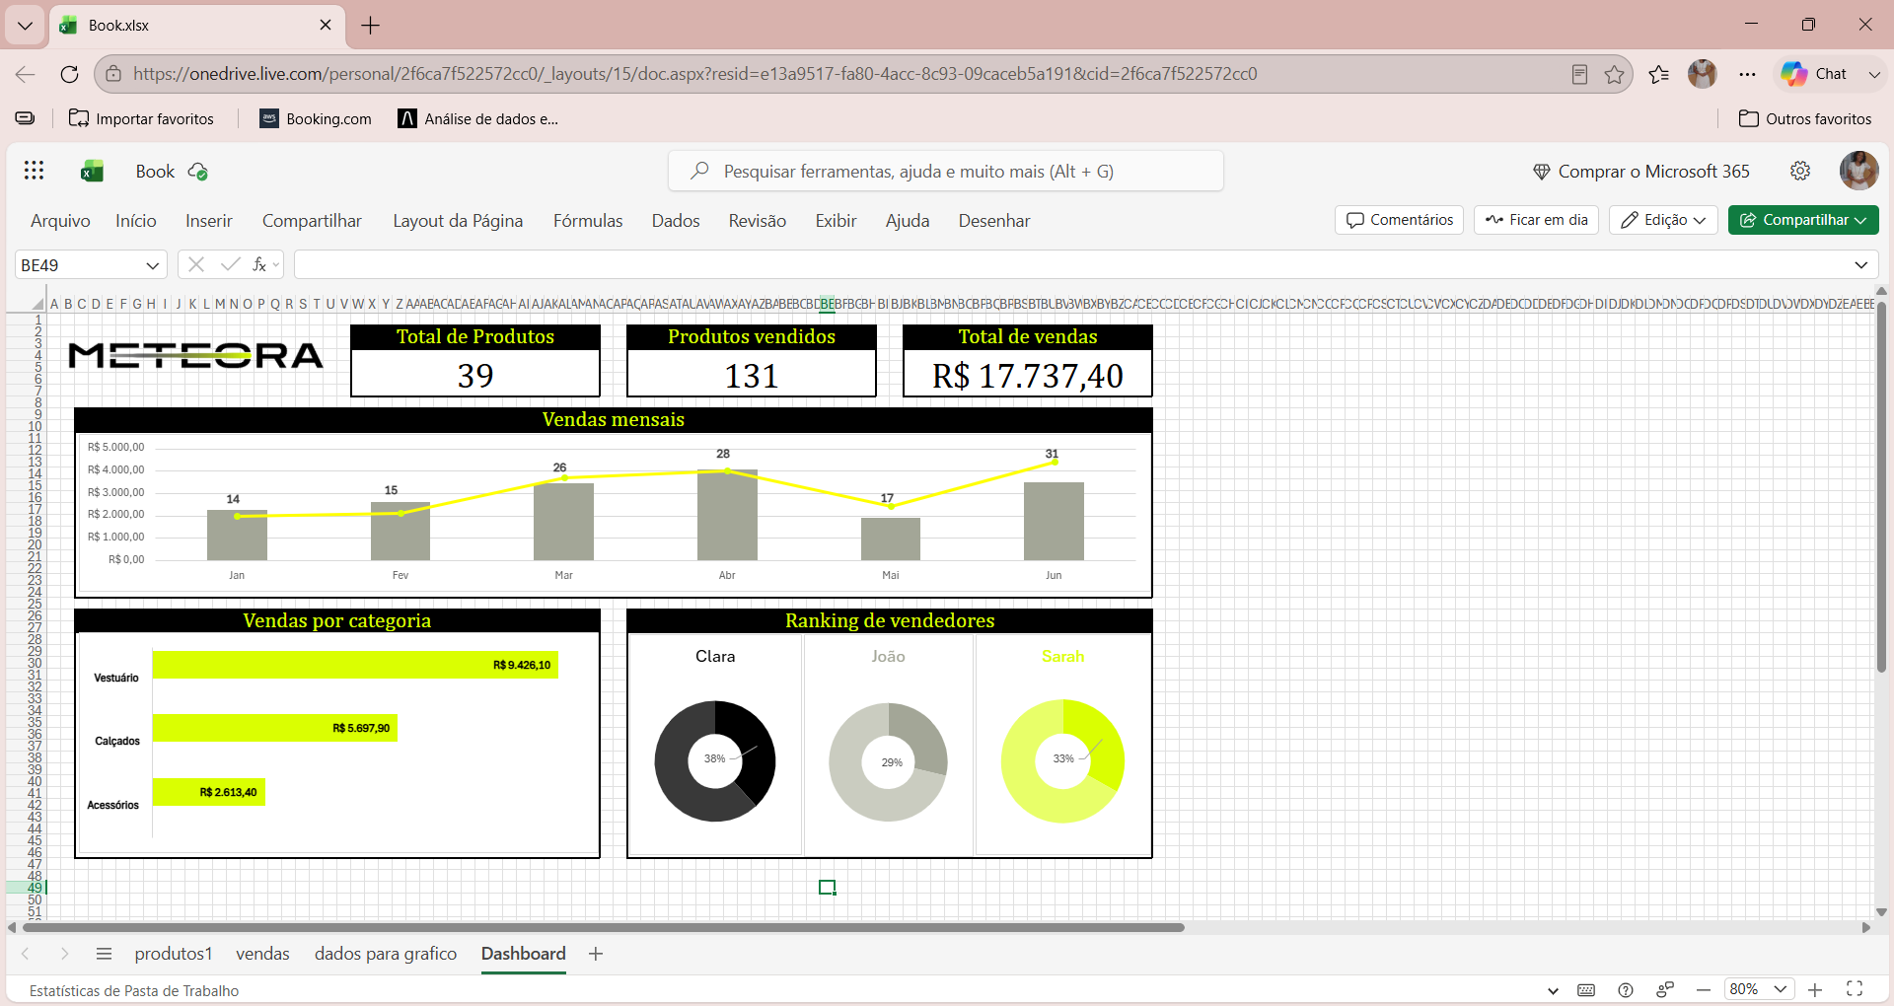The width and height of the screenshot is (1894, 1006).
Task: Open the Layout da Página tab
Action: (x=458, y=221)
